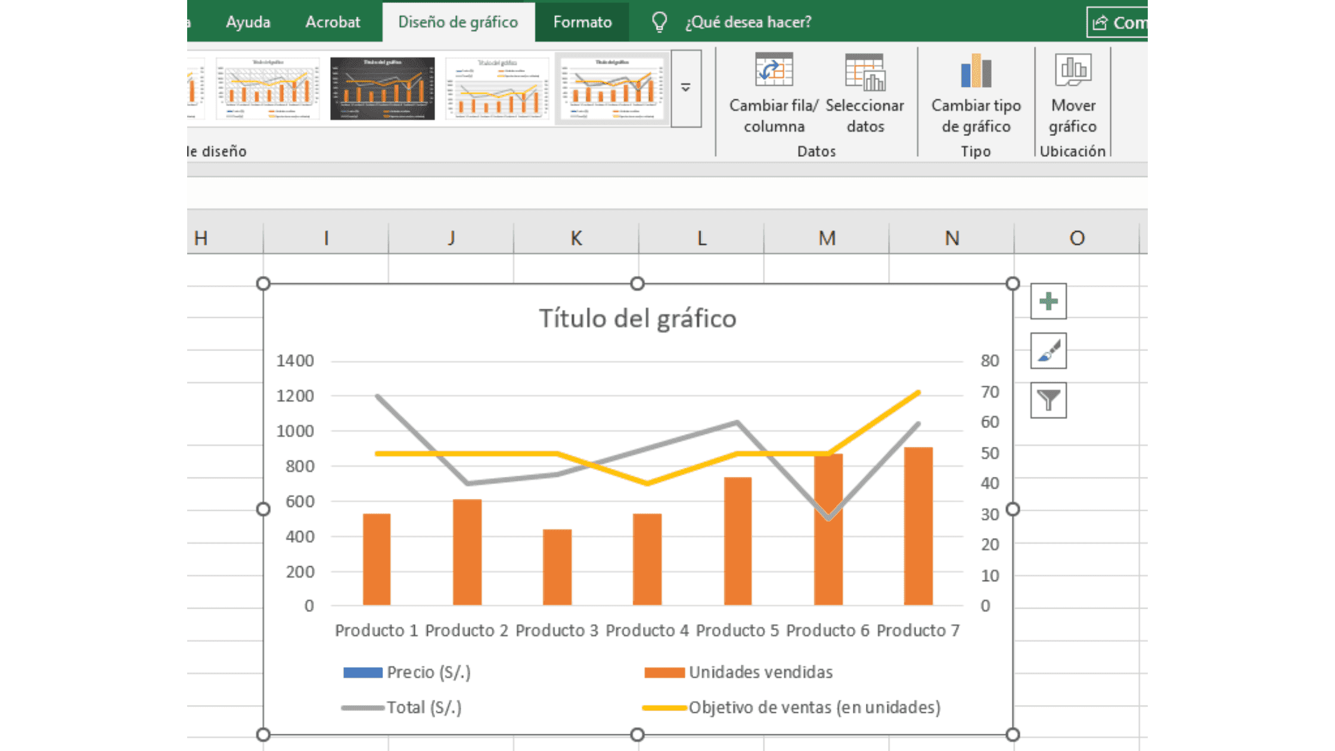The height and width of the screenshot is (751, 1335).
Task: Click the Cambiar fila/columna icon
Action: [x=774, y=70]
